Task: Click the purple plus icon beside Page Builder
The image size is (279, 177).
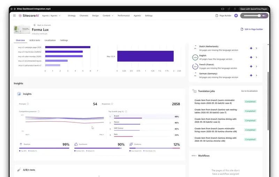Action: coord(236,16)
